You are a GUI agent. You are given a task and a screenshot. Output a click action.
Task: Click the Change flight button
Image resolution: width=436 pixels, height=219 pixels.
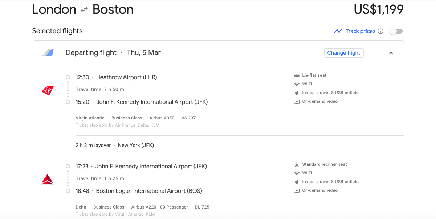coord(344,53)
